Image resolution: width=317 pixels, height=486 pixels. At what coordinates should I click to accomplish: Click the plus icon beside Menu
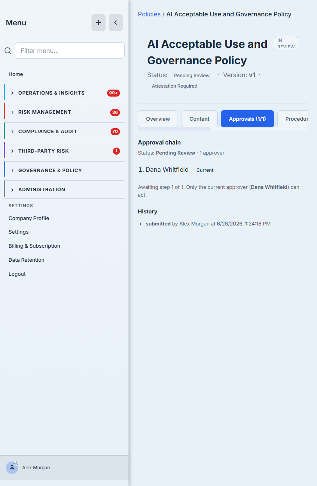(x=99, y=23)
